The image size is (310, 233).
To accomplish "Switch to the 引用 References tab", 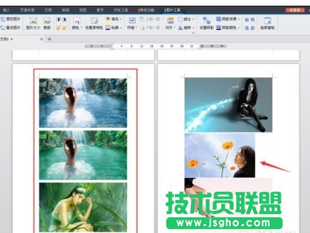I will (48, 10).
